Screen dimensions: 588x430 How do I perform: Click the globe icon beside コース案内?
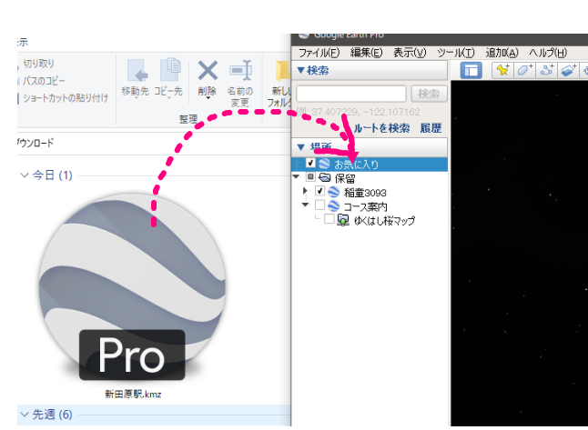point(333,205)
